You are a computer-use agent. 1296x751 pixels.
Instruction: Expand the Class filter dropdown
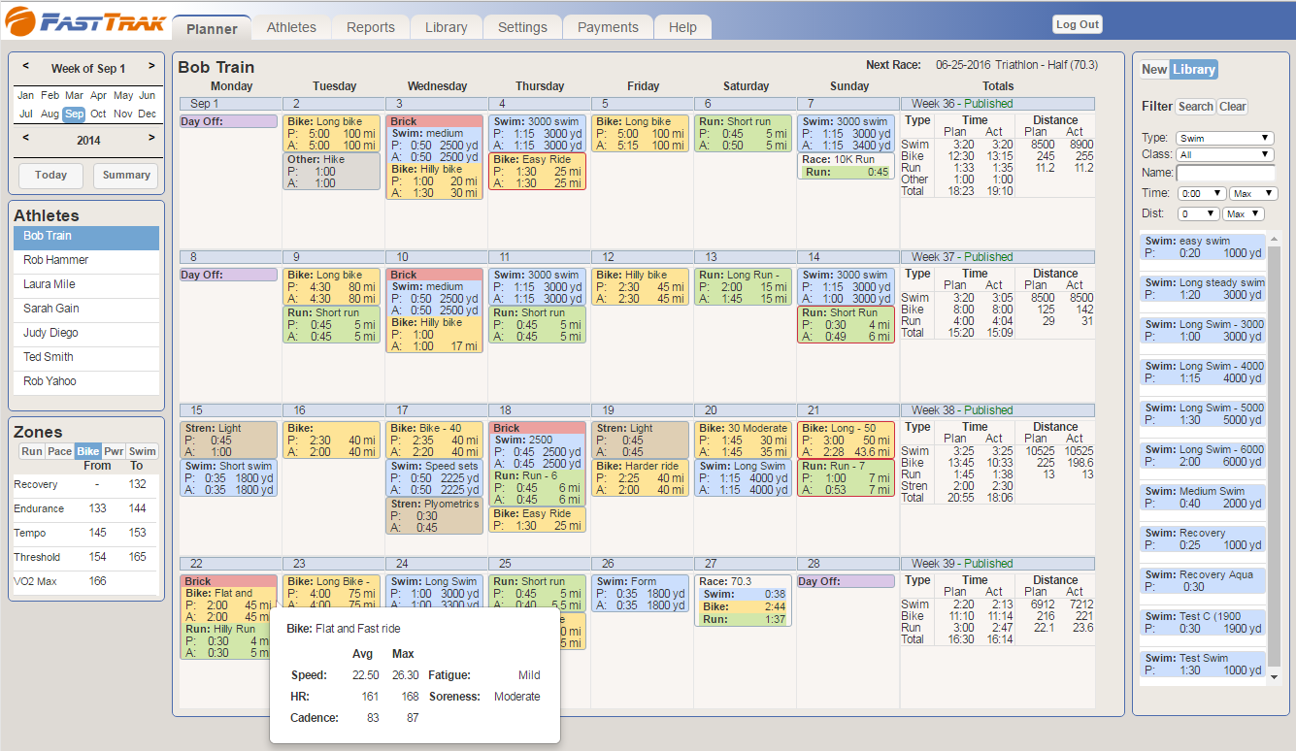pos(1224,154)
